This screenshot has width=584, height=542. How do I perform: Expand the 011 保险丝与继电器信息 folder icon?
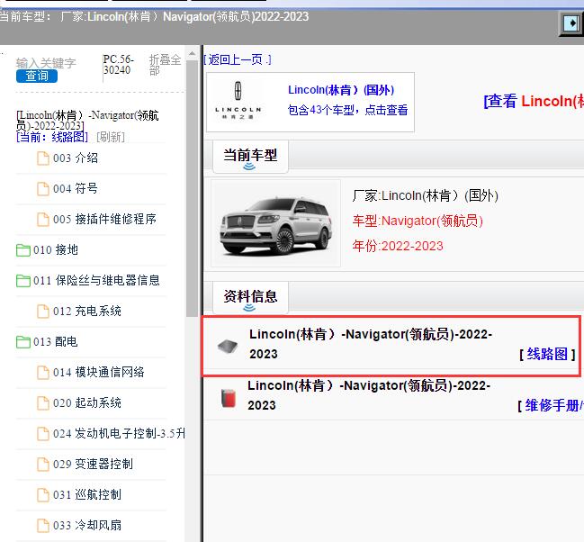pos(23,281)
